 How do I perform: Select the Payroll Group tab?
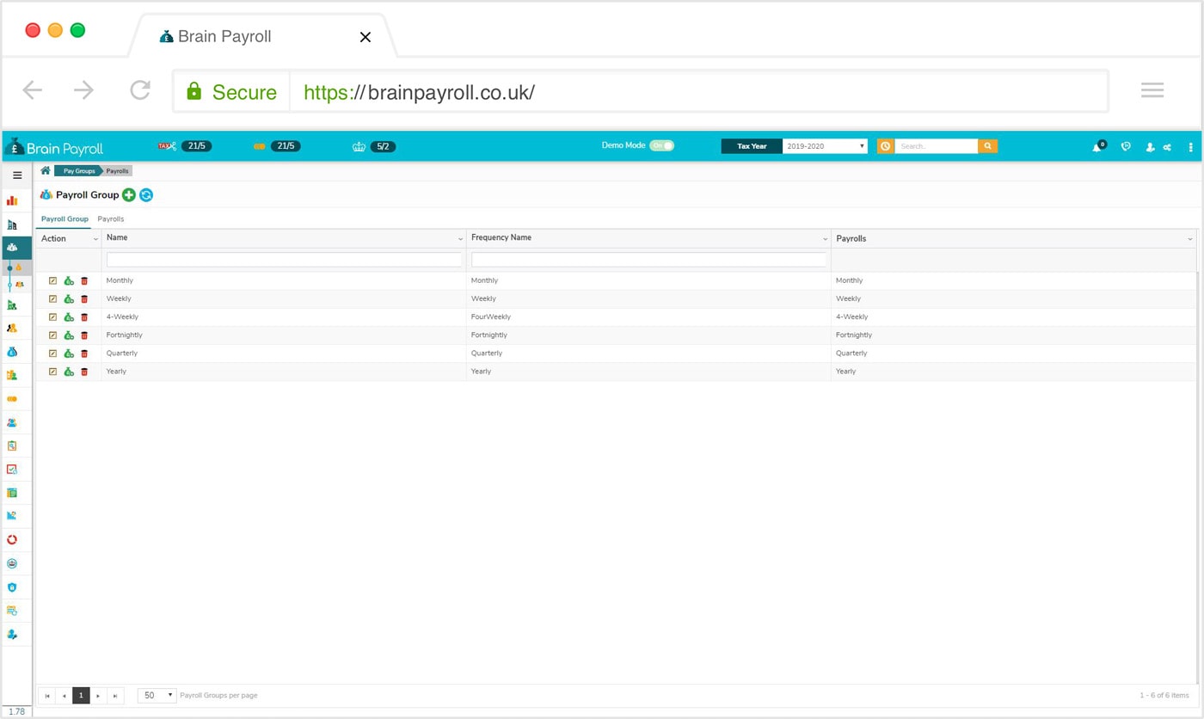tap(64, 219)
